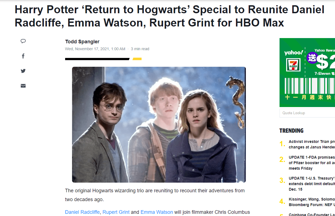Click the TRENDING section heading
The height and width of the screenshot is (216, 335).
(291, 130)
